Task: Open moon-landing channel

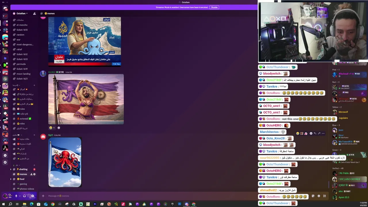Action: click(x=24, y=74)
